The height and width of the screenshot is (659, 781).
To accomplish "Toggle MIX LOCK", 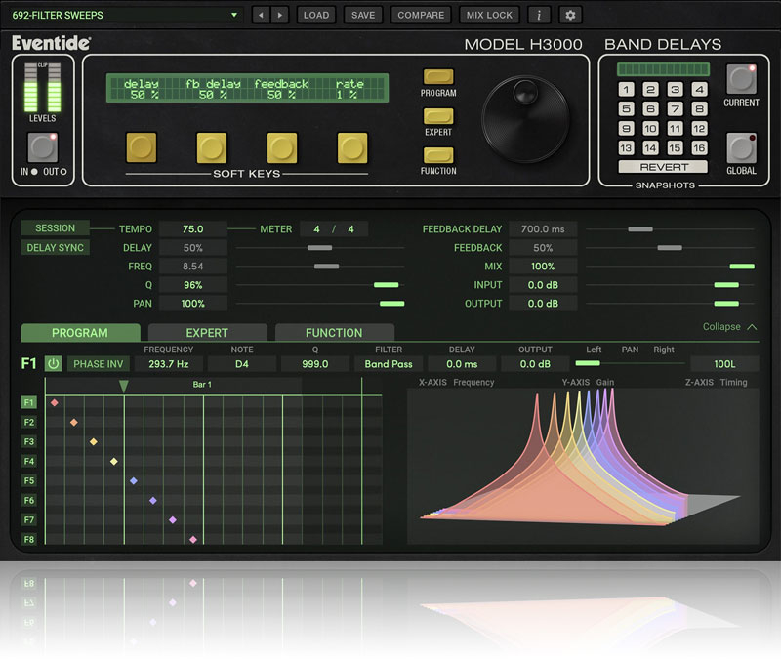I will tap(489, 15).
